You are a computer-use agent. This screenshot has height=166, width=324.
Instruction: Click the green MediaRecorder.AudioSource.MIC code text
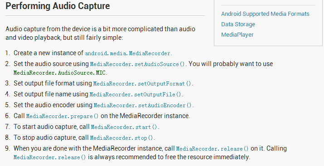(x=60, y=73)
